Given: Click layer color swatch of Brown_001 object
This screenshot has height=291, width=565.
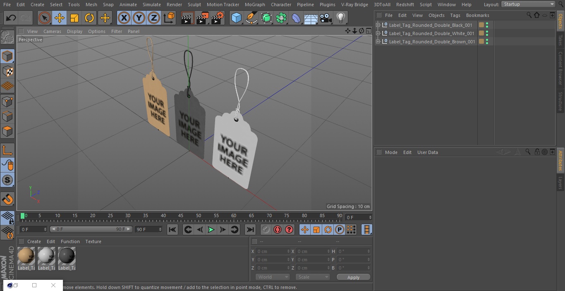Looking at the screenshot, I should [x=481, y=42].
